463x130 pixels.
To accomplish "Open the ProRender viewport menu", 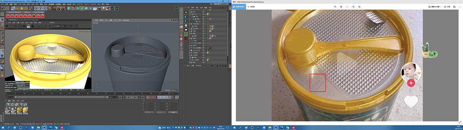I will [126, 20].
